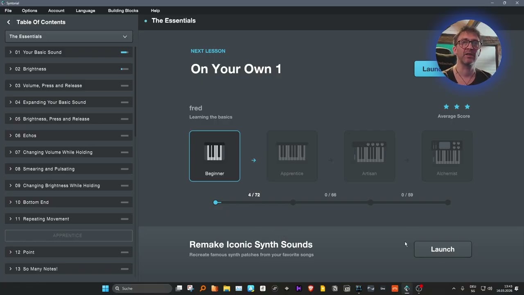The image size is (524, 295).
Task: Click the 0 / 66 progress count
Action: click(330, 195)
